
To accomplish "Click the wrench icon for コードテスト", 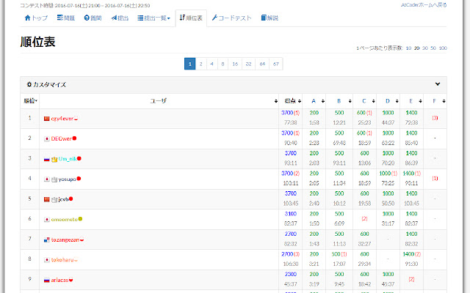I will (x=214, y=18).
